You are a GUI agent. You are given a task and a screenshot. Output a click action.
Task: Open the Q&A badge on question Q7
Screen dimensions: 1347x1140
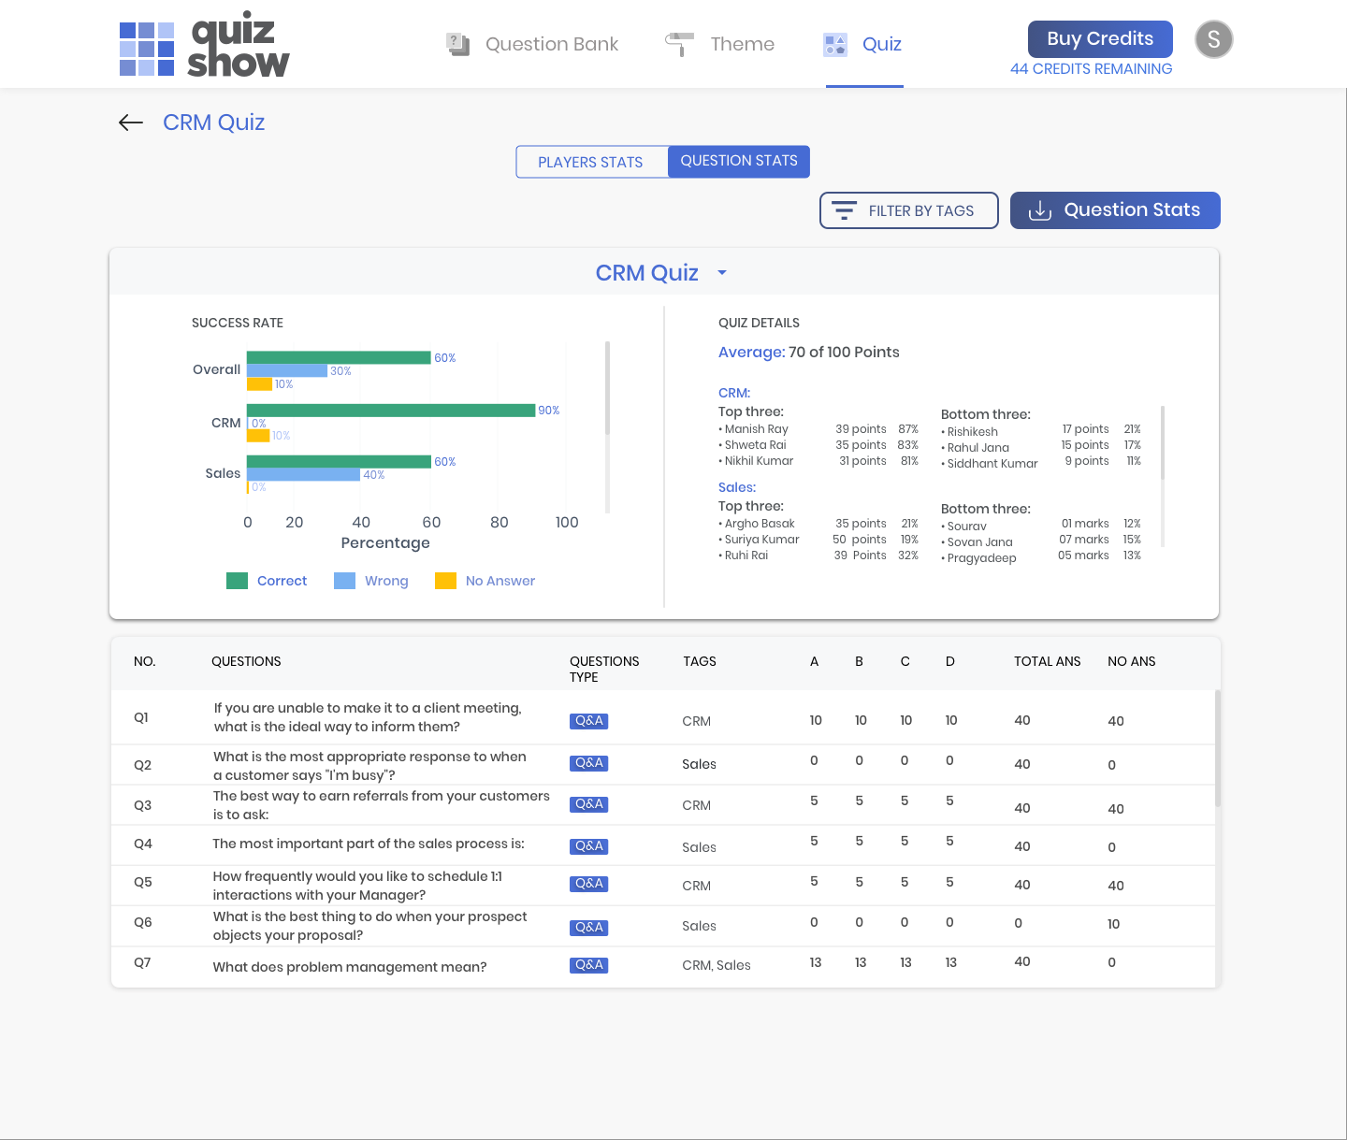click(588, 964)
